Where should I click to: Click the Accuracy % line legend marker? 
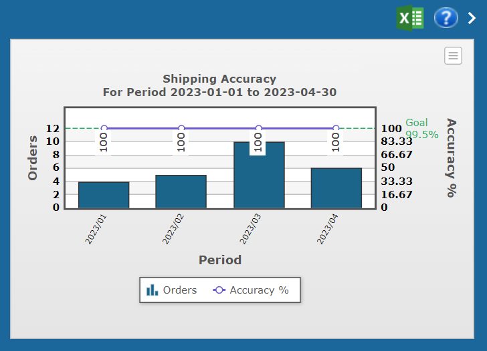(219, 290)
